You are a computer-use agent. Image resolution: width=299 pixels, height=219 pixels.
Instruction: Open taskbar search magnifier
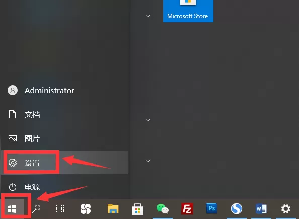[x=36, y=209]
